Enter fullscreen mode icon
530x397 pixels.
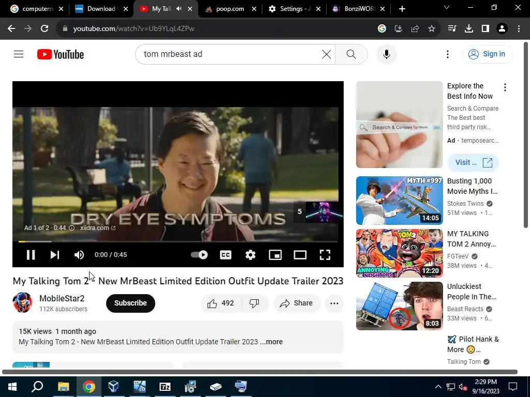(325, 255)
